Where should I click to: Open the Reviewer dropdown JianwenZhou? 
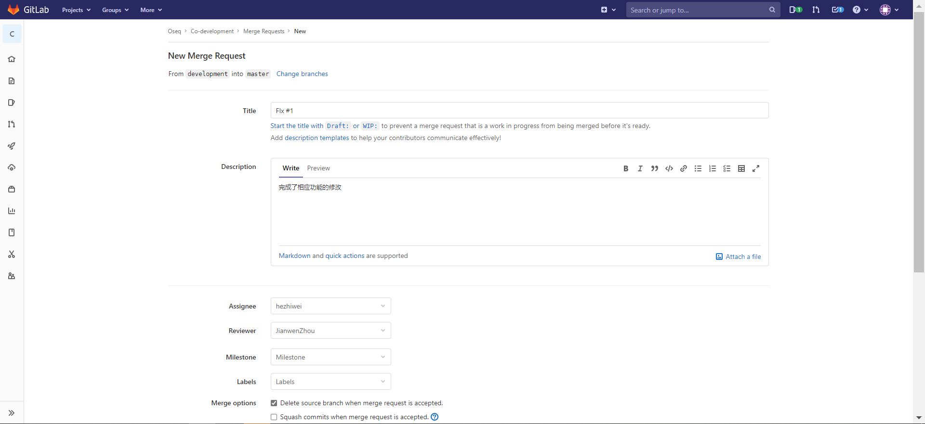point(330,331)
